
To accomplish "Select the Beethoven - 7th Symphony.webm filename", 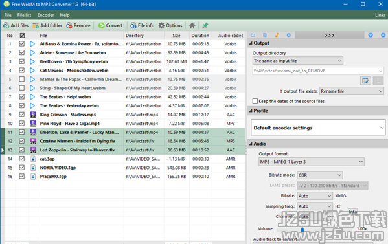I will [74, 61].
